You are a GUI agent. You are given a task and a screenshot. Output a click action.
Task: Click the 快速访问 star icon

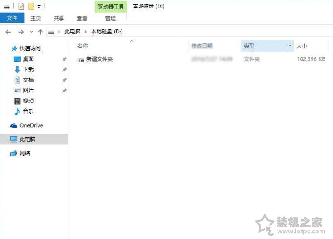point(14,49)
